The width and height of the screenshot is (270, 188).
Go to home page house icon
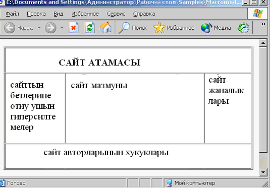(x=105, y=28)
